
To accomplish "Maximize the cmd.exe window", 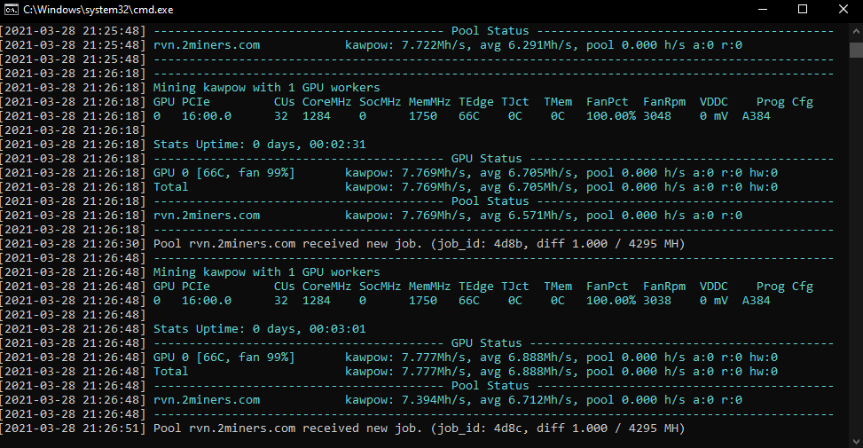I will point(803,9).
